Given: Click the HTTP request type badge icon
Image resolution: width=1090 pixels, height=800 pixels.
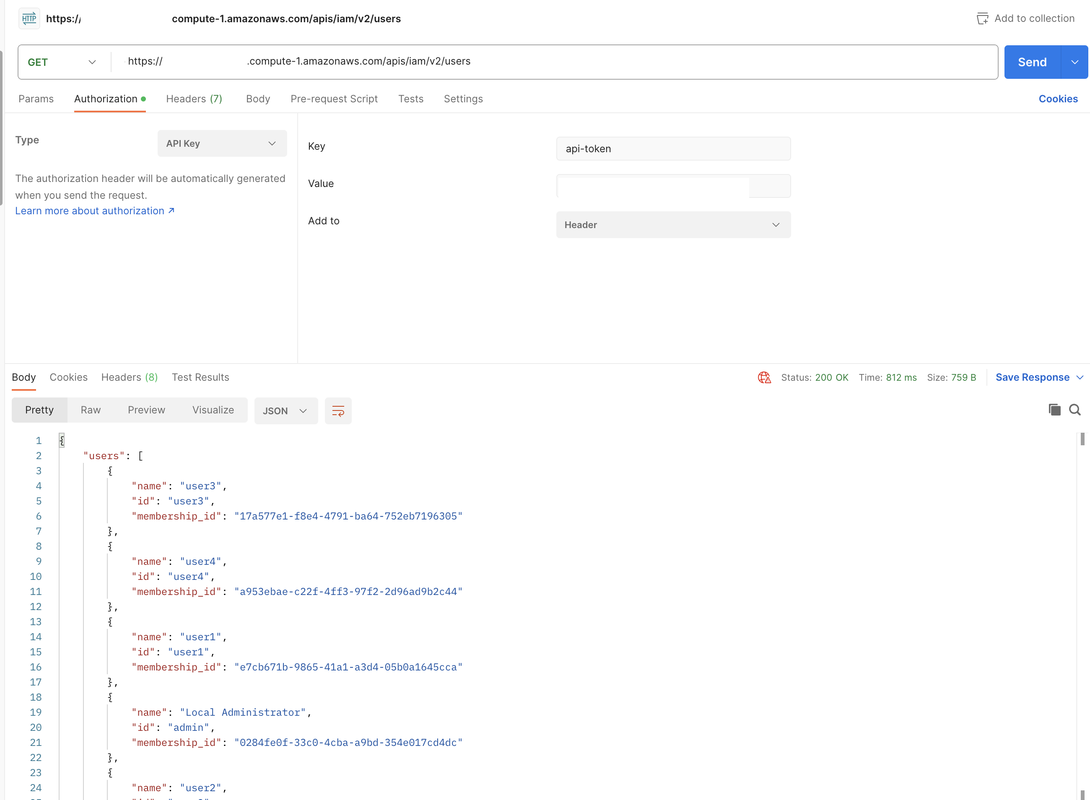Looking at the screenshot, I should click(29, 18).
